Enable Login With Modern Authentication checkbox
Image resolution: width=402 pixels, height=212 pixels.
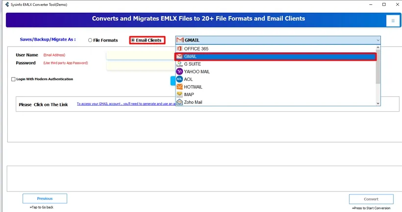pyautogui.click(x=13, y=79)
